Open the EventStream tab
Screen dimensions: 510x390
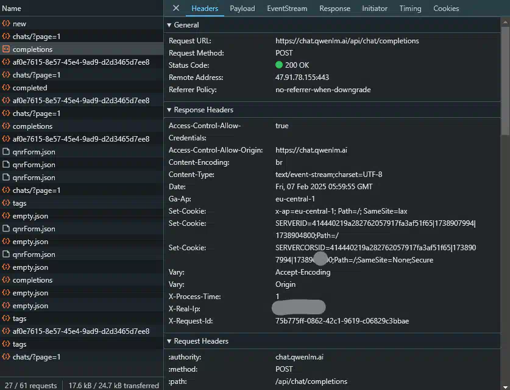[287, 9]
